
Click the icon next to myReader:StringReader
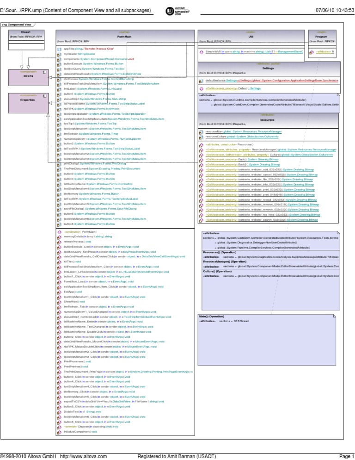pos(59,54)
